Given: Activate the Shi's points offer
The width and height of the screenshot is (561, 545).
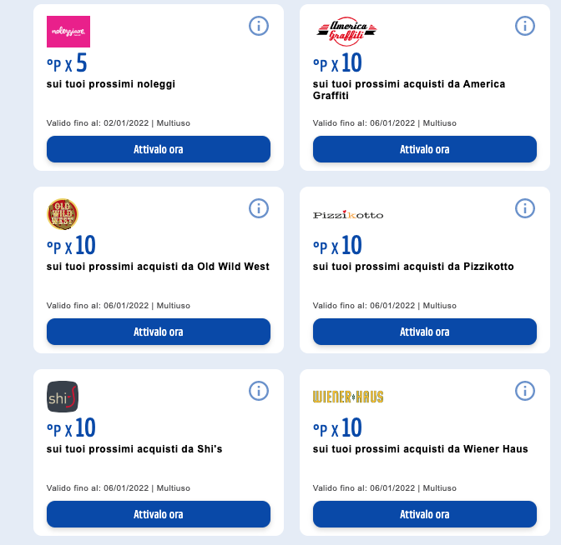Looking at the screenshot, I should point(159,514).
